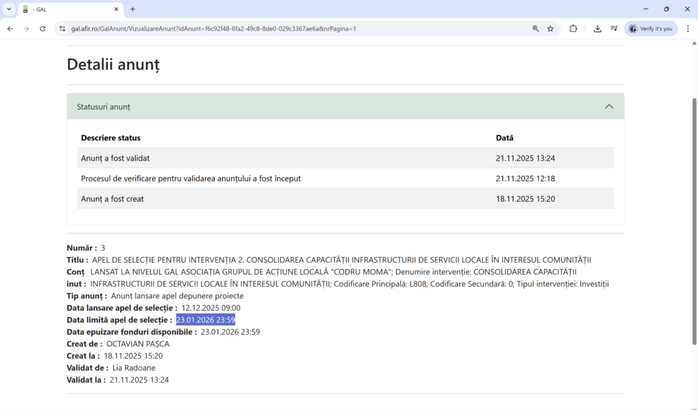Viewport: 698px width, 410px height.
Task: Open the tab search dropdown
Action: [9, 9]
